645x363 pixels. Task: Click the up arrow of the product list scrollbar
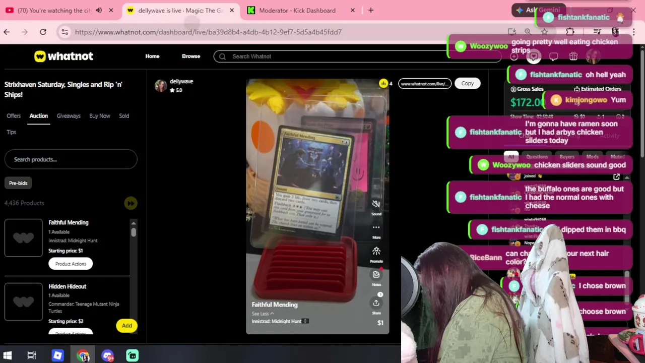point(134,223)
